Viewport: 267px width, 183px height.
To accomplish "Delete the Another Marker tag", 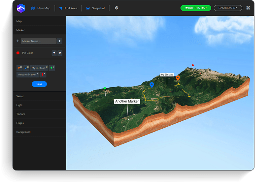I will [x=38, y=74].
